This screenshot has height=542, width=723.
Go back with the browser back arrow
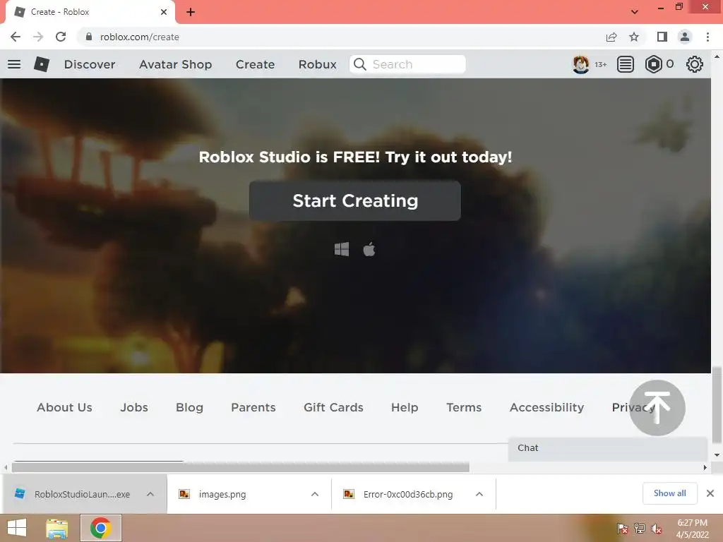(16, 37)
